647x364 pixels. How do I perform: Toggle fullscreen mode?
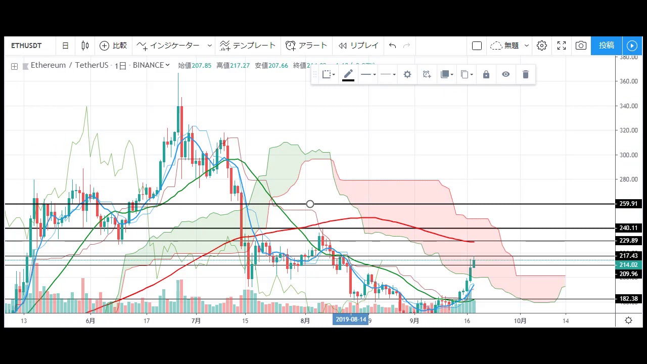point(562,45)
